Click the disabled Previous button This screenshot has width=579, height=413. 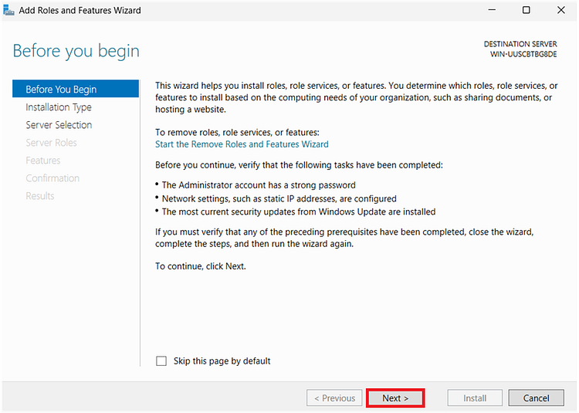click(334, 398)
